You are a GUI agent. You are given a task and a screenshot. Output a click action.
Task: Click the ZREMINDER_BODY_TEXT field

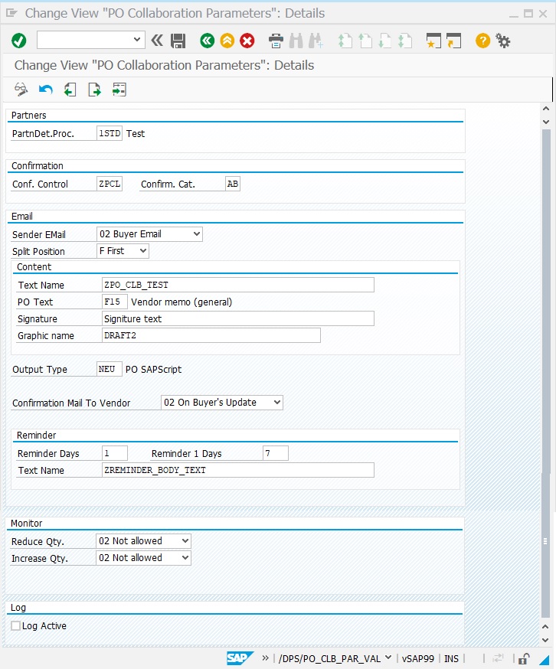click(238, 470)
